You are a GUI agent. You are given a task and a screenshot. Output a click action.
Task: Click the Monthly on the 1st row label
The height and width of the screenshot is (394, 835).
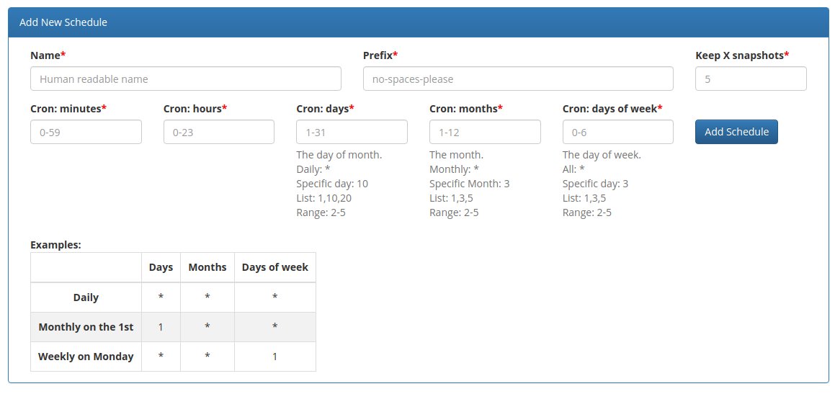click(86, 327)
